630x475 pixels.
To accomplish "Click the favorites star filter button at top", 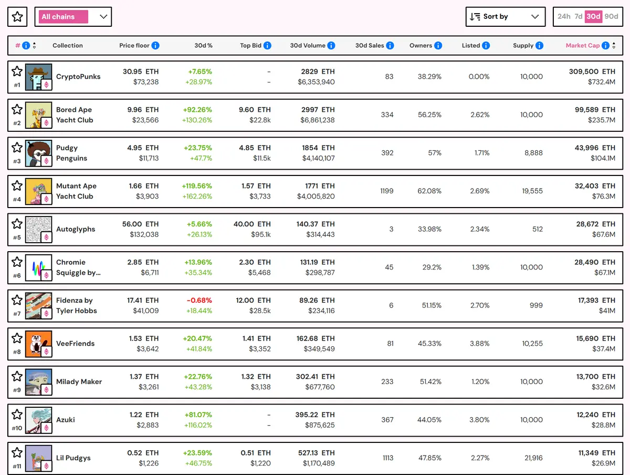I will 17,17.
